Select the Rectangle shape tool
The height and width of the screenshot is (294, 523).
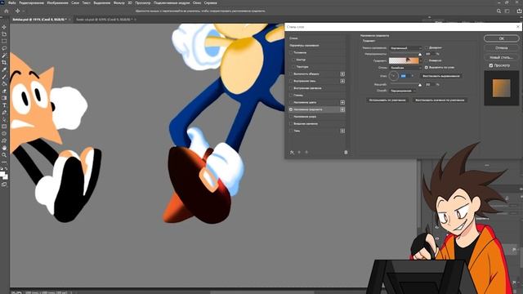(x=4, y=127)
